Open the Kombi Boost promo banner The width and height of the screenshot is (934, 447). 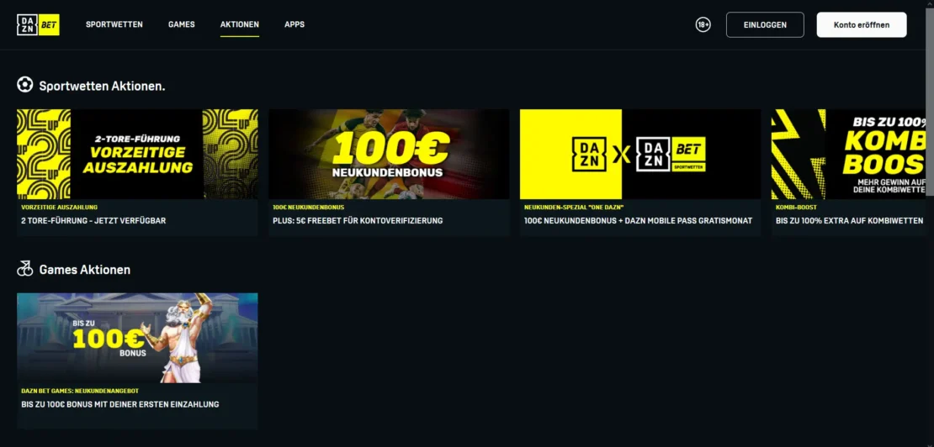pos(849,154)
